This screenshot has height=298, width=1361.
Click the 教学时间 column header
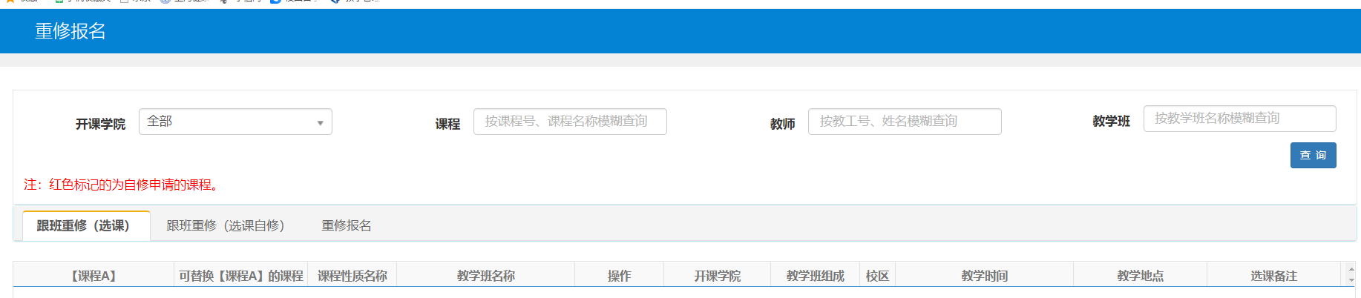click(x=984, y=276)
